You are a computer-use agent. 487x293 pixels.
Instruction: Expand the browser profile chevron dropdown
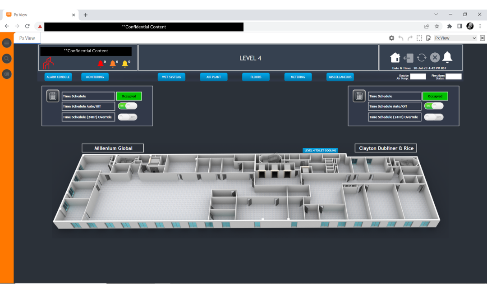[436, 14]
